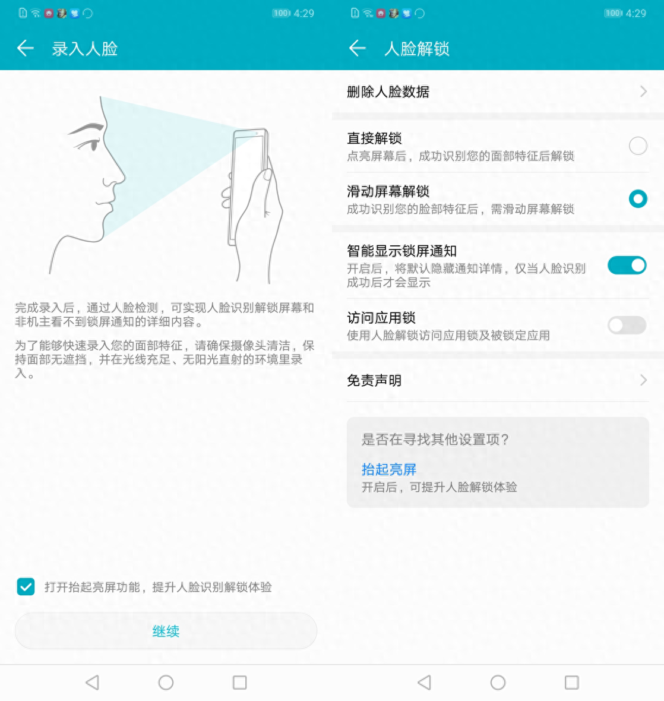Viewport: 664px width, 701px height.
Task: Turn off 智能显示锁屏通知 switch
Action: (627, 266)
